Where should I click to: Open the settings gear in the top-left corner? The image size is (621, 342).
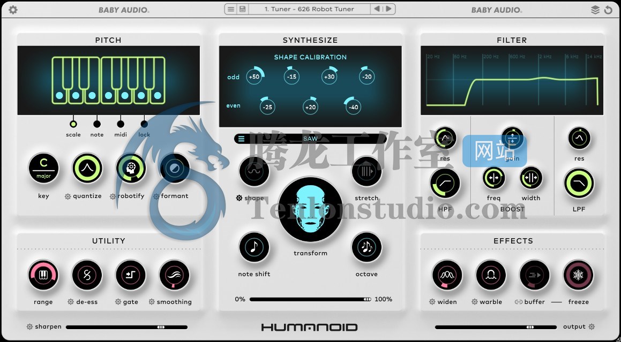pos(13,10)
